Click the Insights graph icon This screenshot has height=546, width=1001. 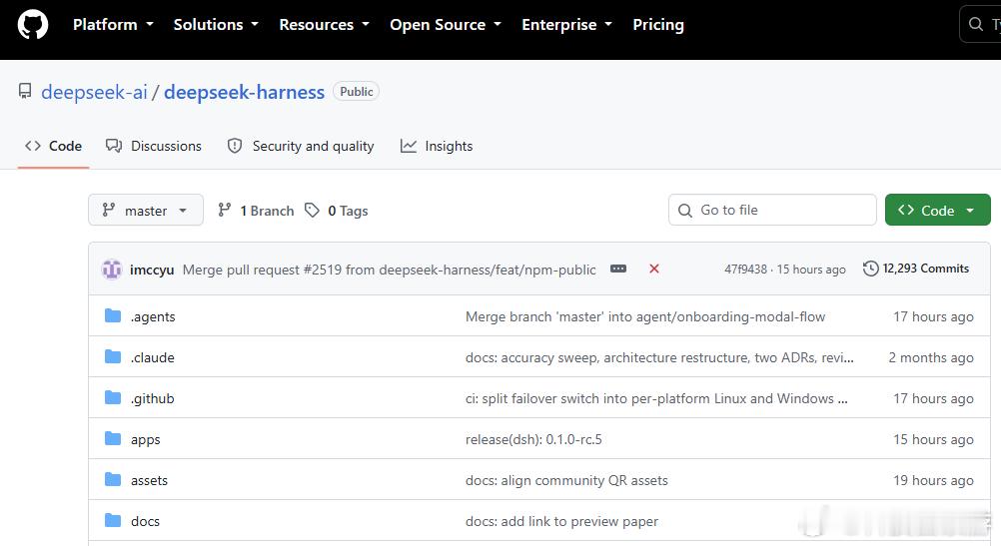point(408,146)
